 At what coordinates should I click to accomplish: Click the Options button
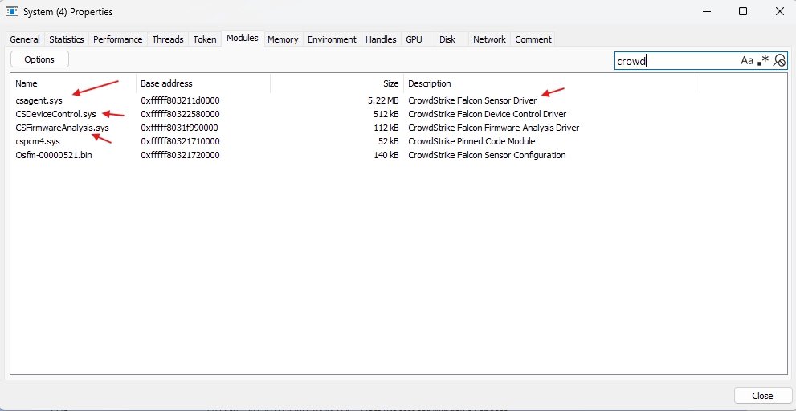pyautogui.click(x=39, y=59)
